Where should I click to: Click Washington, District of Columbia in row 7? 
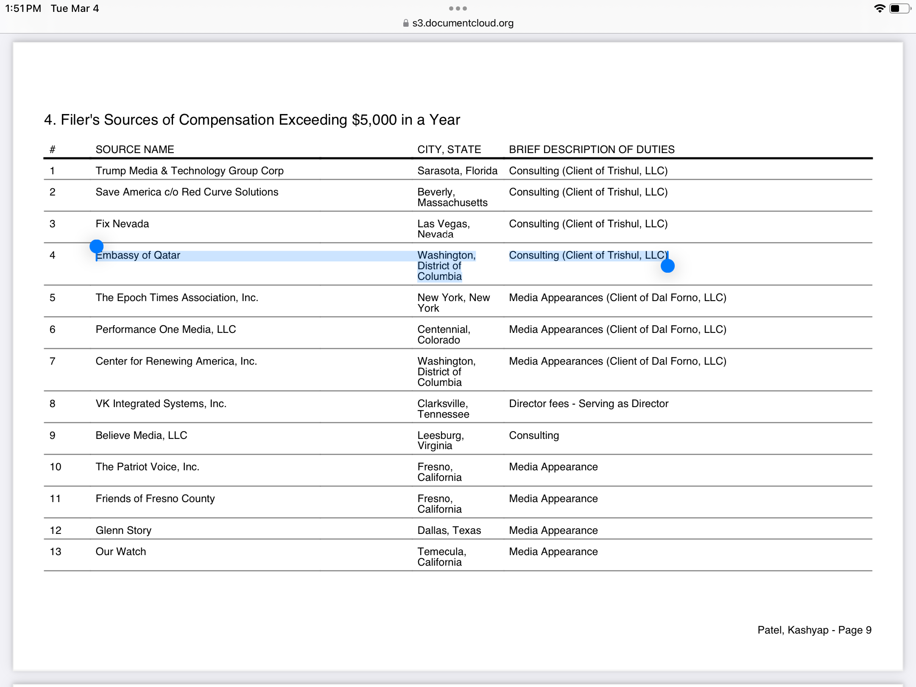pyautogui.click(x=447, y=372)
